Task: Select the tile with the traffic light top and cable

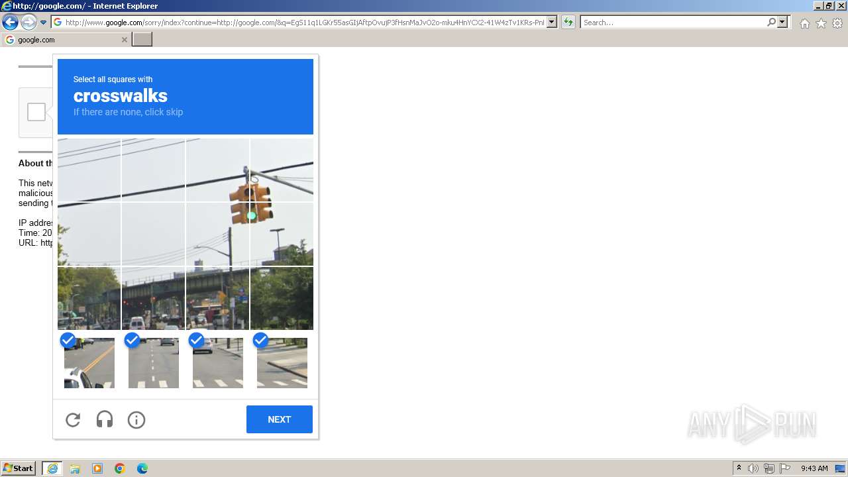Action: coord(282,170)
